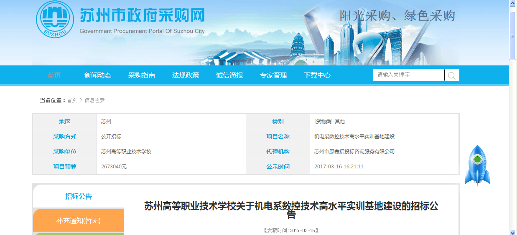Screen dimensions: 517x235
Task: Click the 首页 breadcrumb link
Action: [x=72, y=100]
